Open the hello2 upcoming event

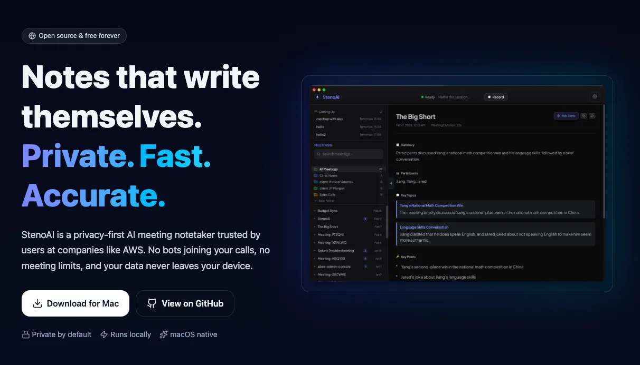point(348,134)
